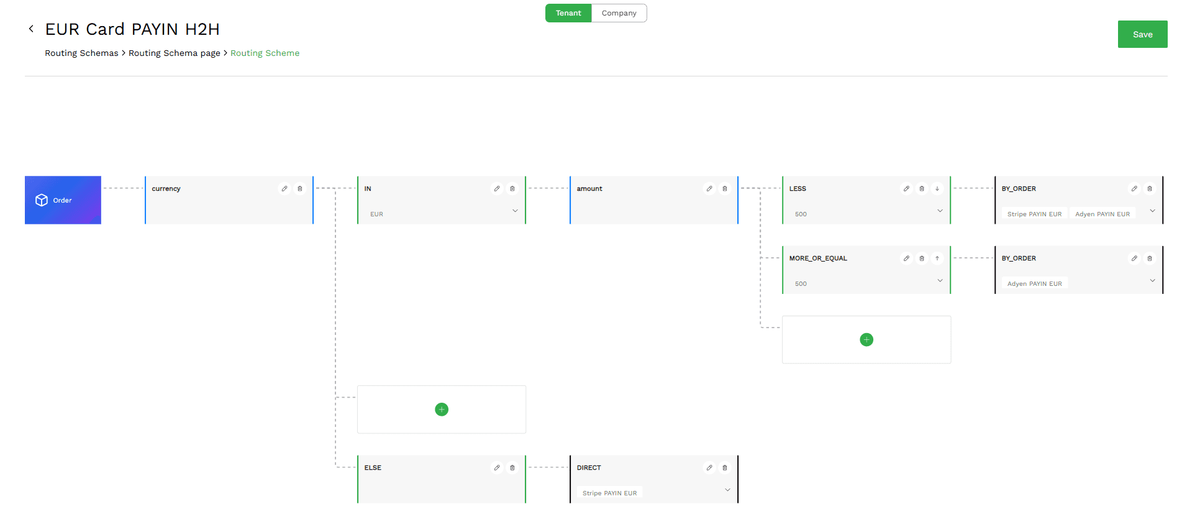Edit the currency node
The width and height of the screenshot is (1182, 527).
click(284, 188)
